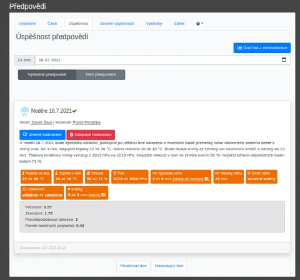Toggle to Dílčí předpovědi view
The image size is (300, 280).
pyautogui.click(x=101, y=75)
